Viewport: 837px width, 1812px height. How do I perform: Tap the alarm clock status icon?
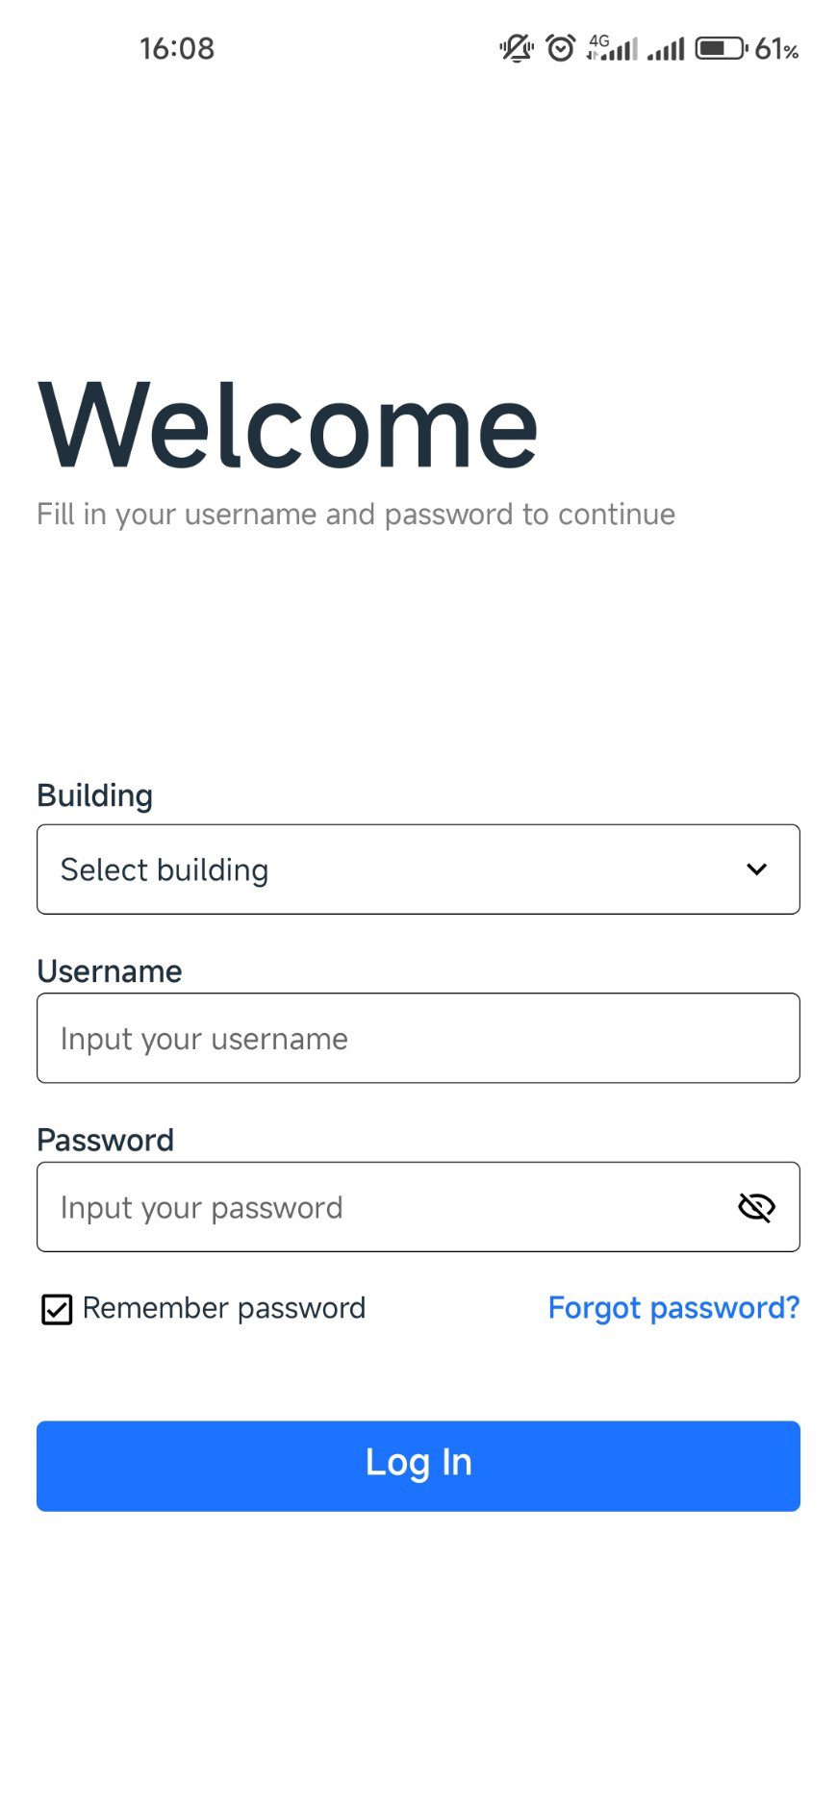pyautogui.click(x=560, y=48)
